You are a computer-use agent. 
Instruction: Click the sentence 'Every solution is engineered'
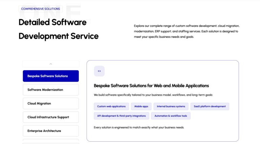click(139, 127)
